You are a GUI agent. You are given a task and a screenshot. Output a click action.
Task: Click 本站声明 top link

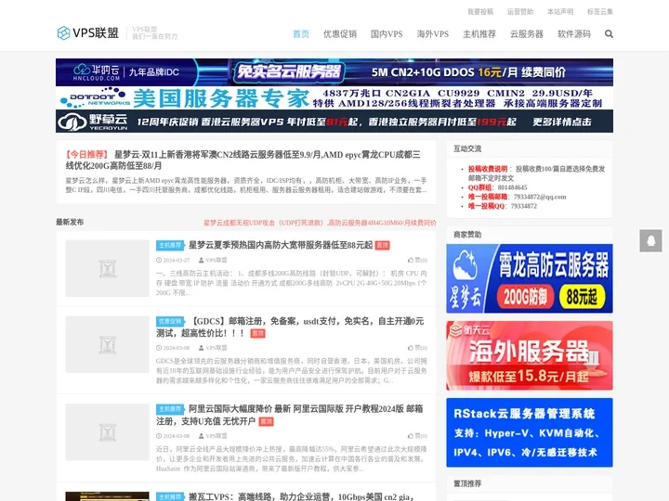[560, 11]
